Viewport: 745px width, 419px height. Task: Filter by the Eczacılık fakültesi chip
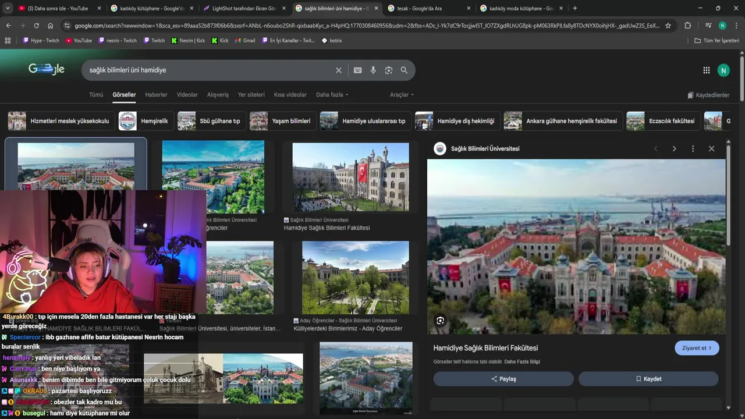(662, 121)
